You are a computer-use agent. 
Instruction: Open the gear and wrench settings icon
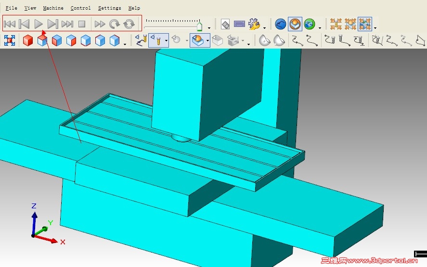click(x=254, y=24)
